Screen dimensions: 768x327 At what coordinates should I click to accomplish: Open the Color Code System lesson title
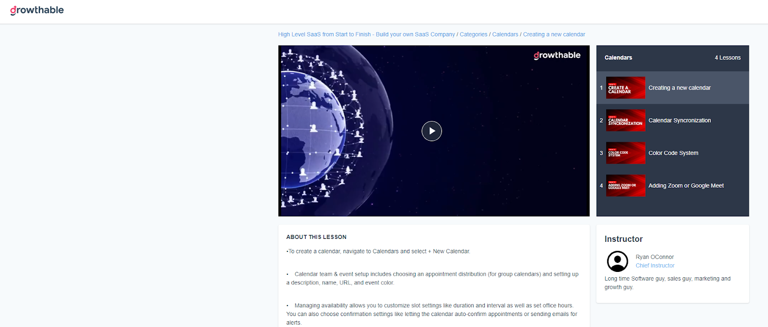tap(673, 153)
